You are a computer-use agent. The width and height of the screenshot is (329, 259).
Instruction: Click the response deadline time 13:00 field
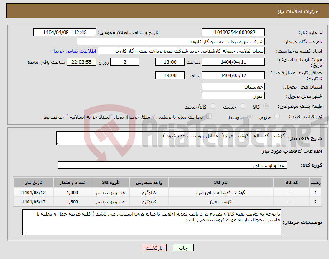tap(170, 62)
